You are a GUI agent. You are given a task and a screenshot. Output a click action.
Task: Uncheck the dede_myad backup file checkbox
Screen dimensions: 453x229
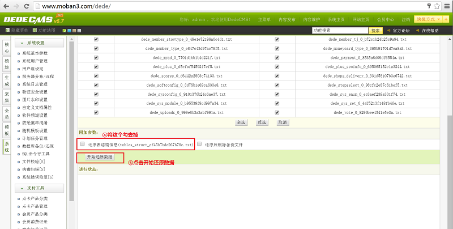pyautogui.click(x=96, y=58)
